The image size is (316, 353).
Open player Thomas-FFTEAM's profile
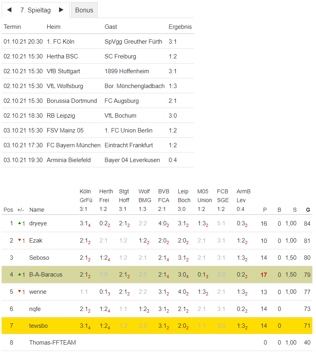52,343
